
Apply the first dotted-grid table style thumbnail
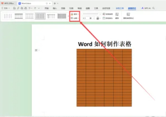click(x=8, y=16)
